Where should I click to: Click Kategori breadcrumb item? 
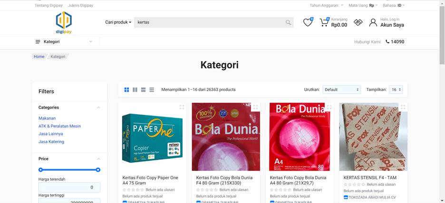pyautogui.click(x=58, y=57)
